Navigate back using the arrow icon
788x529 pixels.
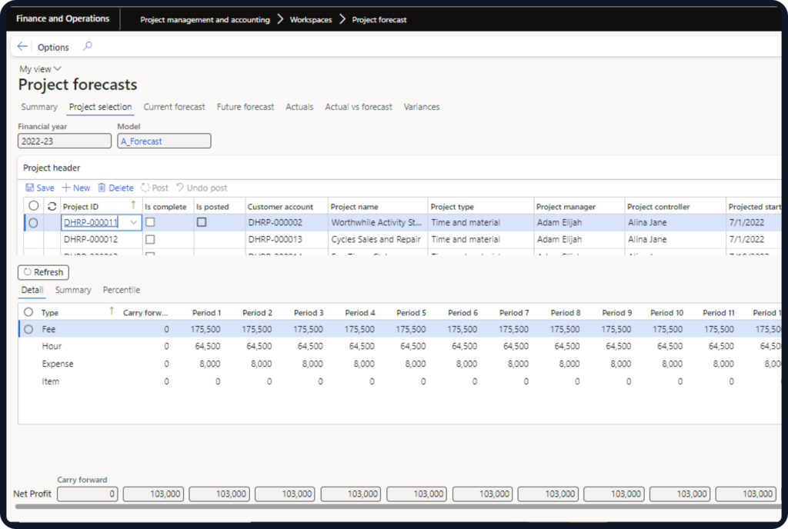(22, 46)
